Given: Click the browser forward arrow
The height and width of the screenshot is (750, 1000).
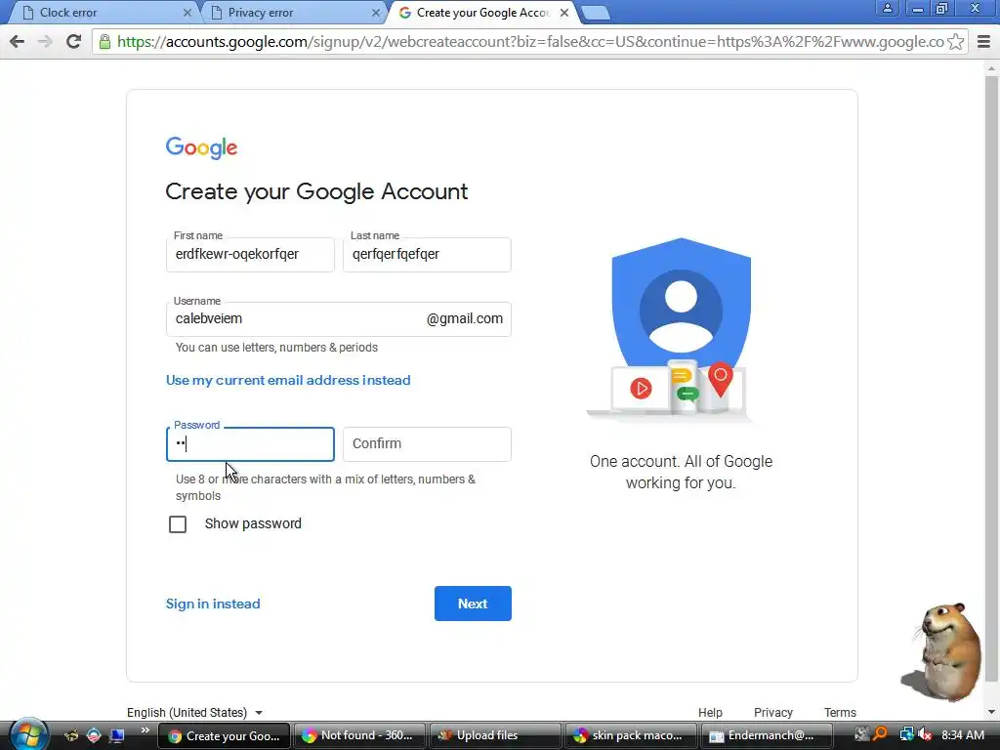Looking at the screenshot, I should (x=45, y=42).
